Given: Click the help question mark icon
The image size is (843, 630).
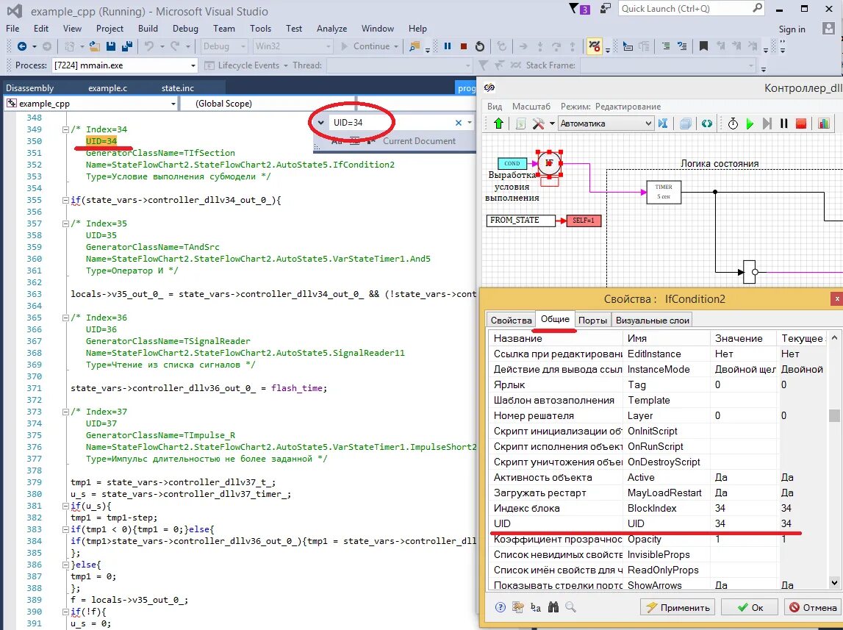Looking at the screenshot, I should 500,607.
